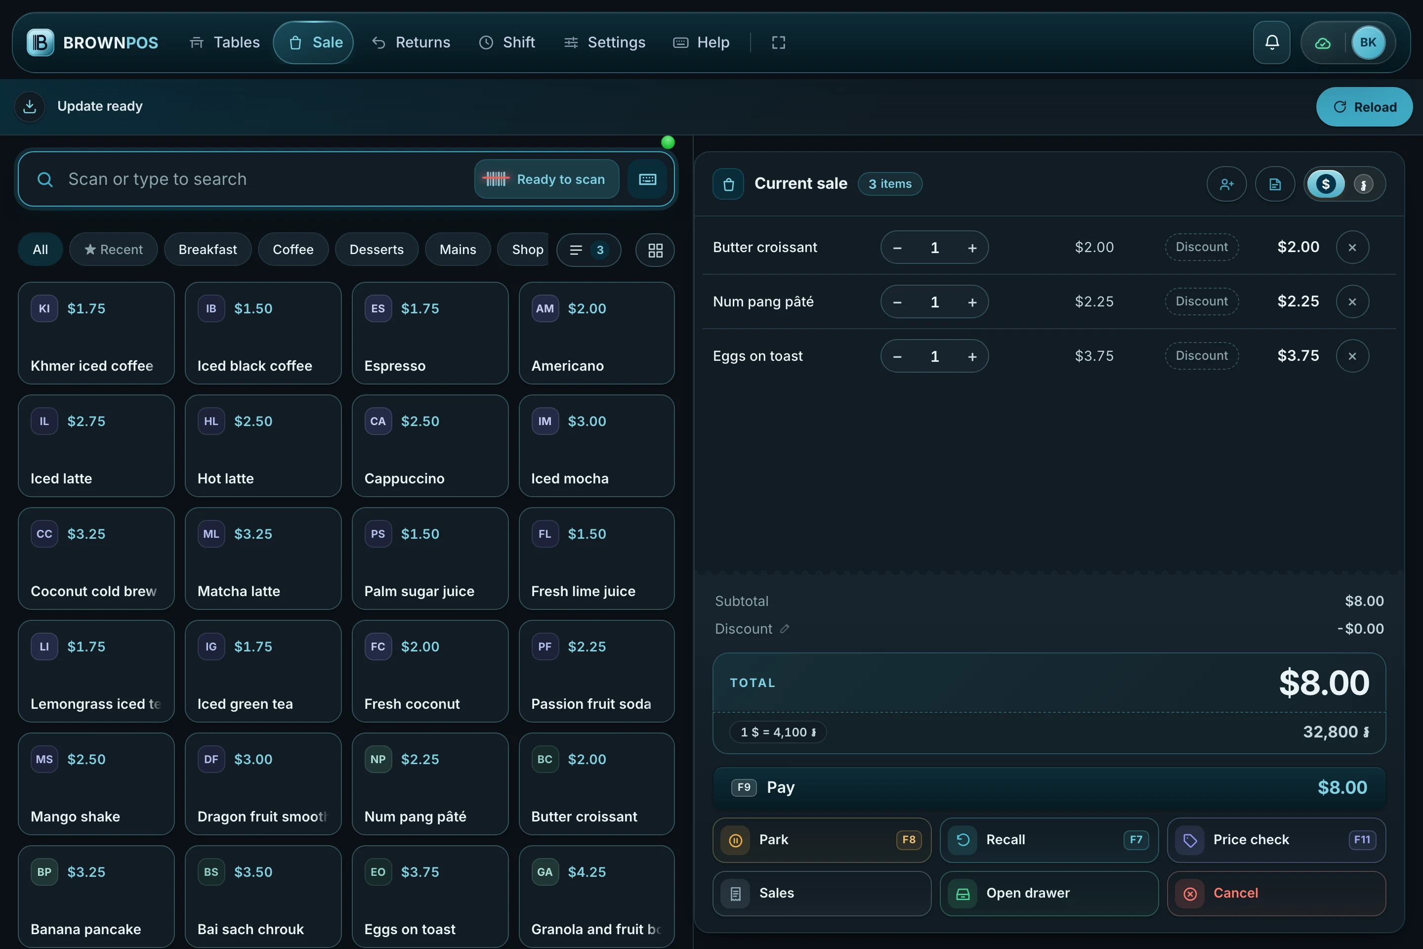1423x949 pixels.
Task: Cancel the current sale
Action: tap(1276, 893)
